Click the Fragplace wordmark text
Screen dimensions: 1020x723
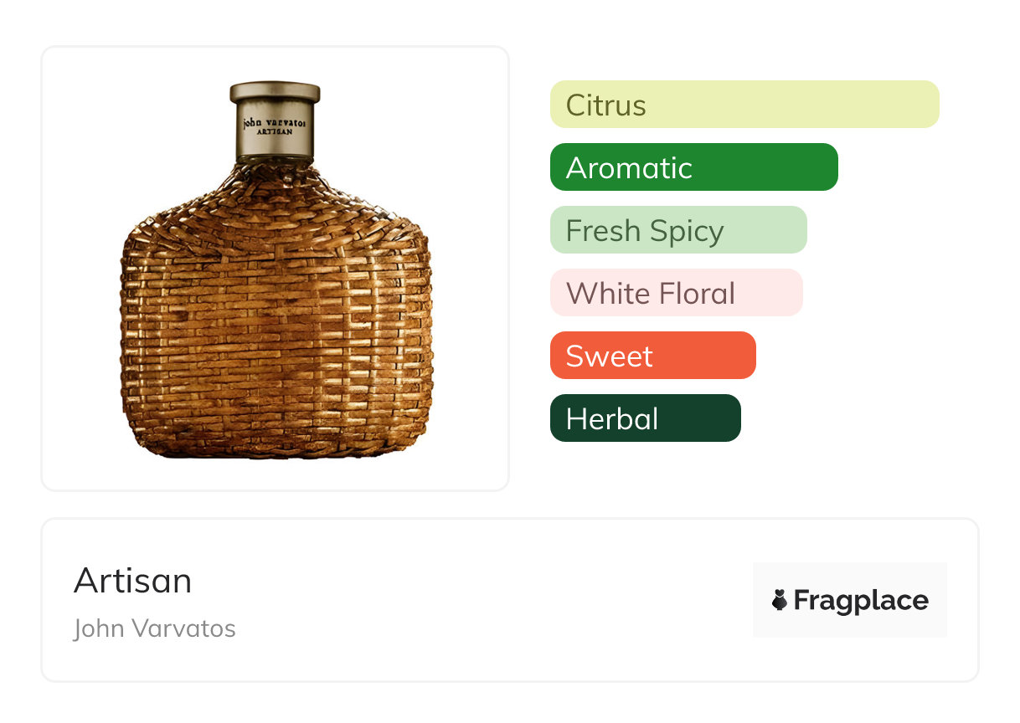(x=861, y=600)
